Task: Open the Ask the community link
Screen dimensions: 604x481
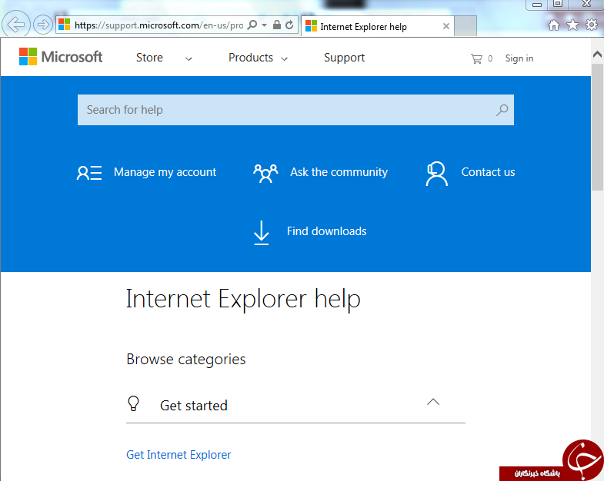Action: pos(339,172)
